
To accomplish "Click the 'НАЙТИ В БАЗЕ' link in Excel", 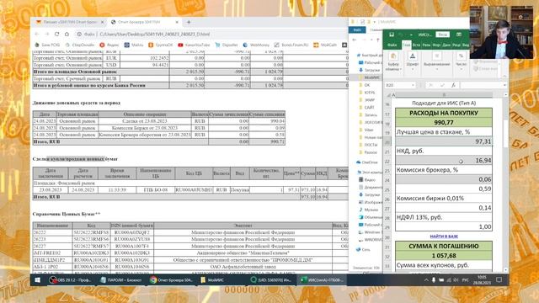I will coord(444,237).
